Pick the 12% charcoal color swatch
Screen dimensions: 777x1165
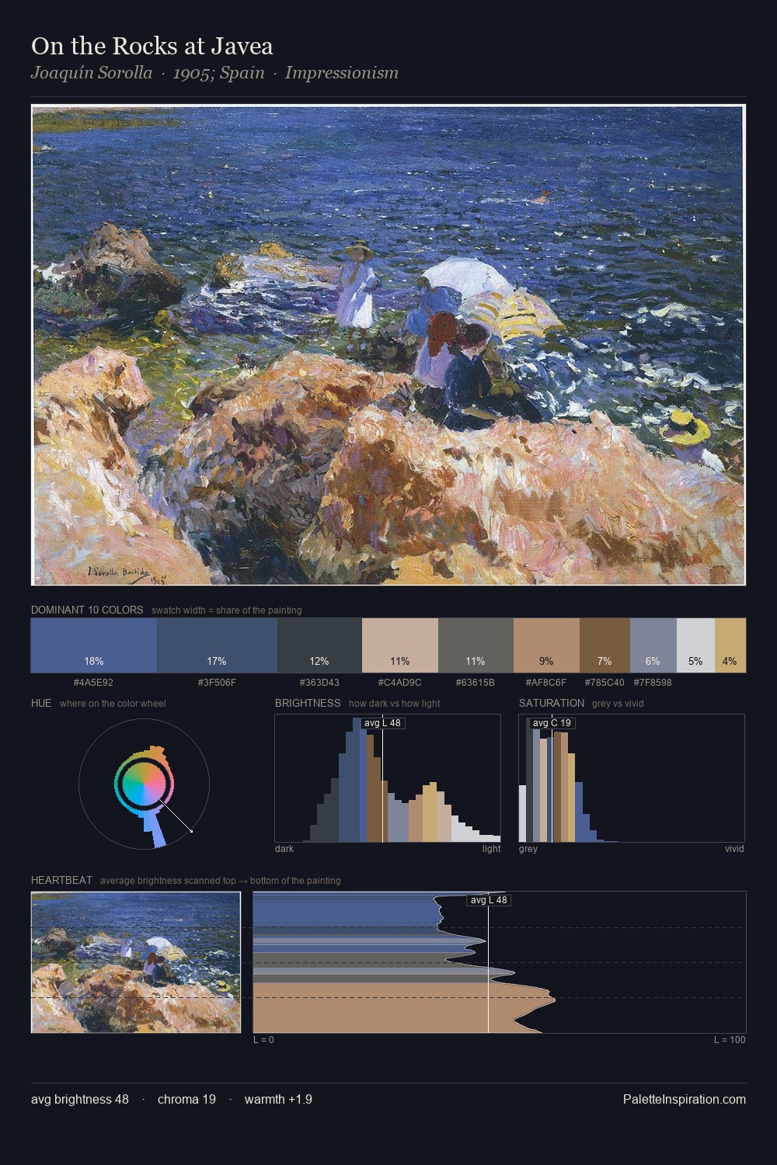pos(319,645)
